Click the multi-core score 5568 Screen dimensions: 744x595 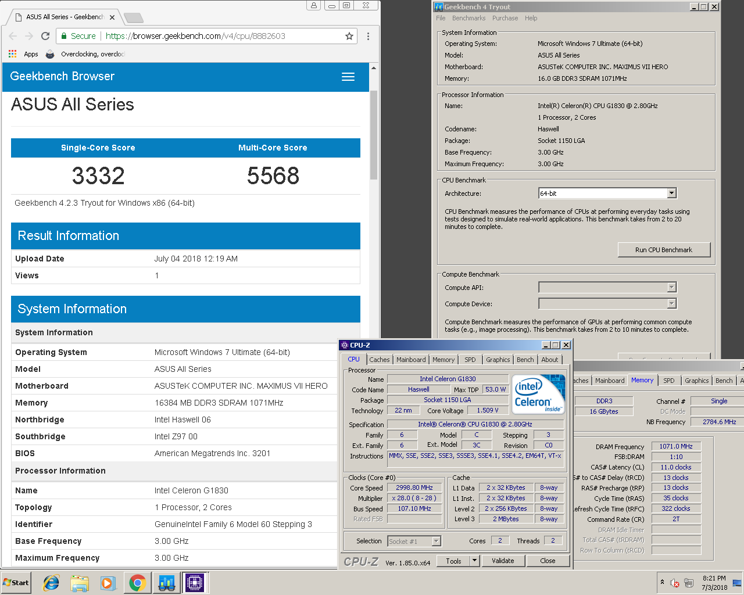273,176
